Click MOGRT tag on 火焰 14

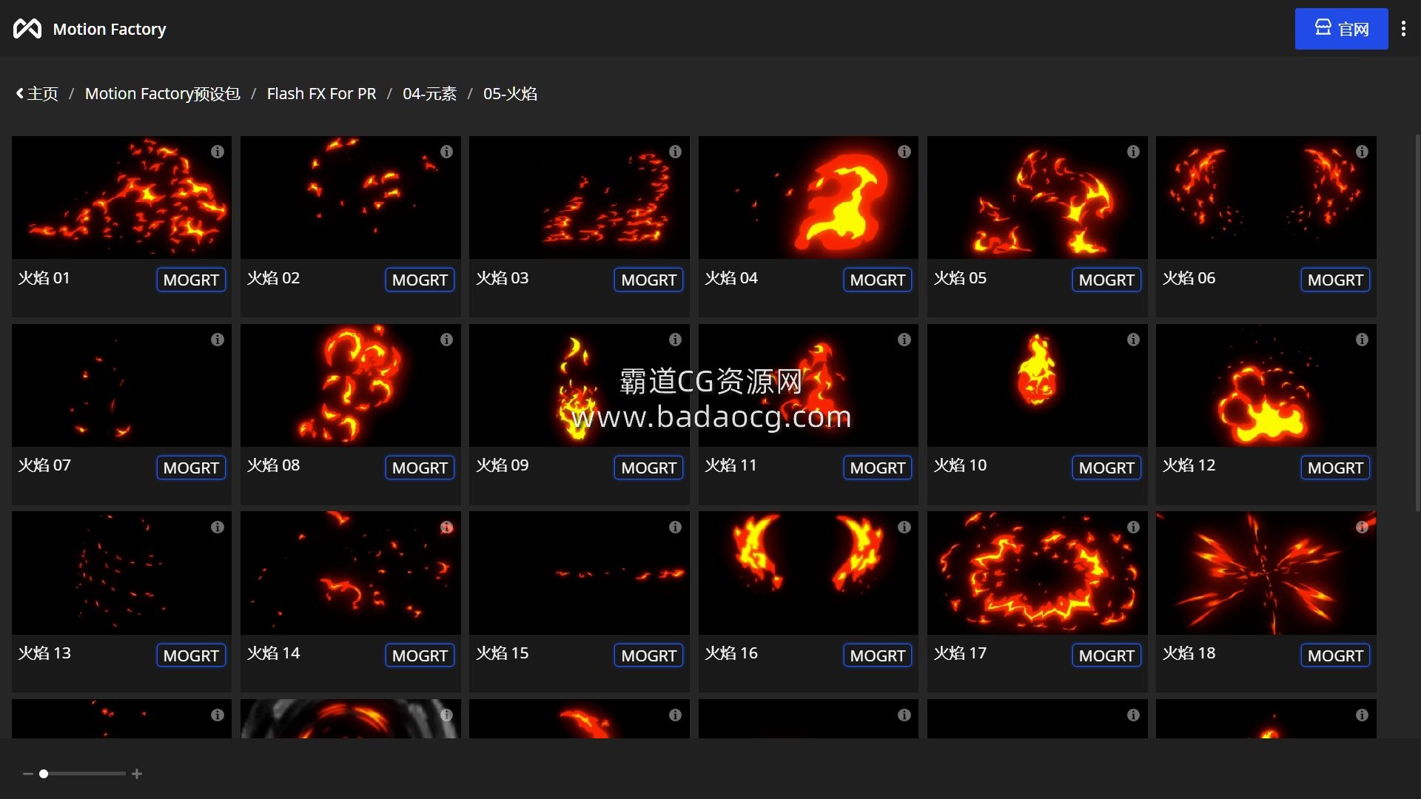pyautogui.click(x=420, y=655)
